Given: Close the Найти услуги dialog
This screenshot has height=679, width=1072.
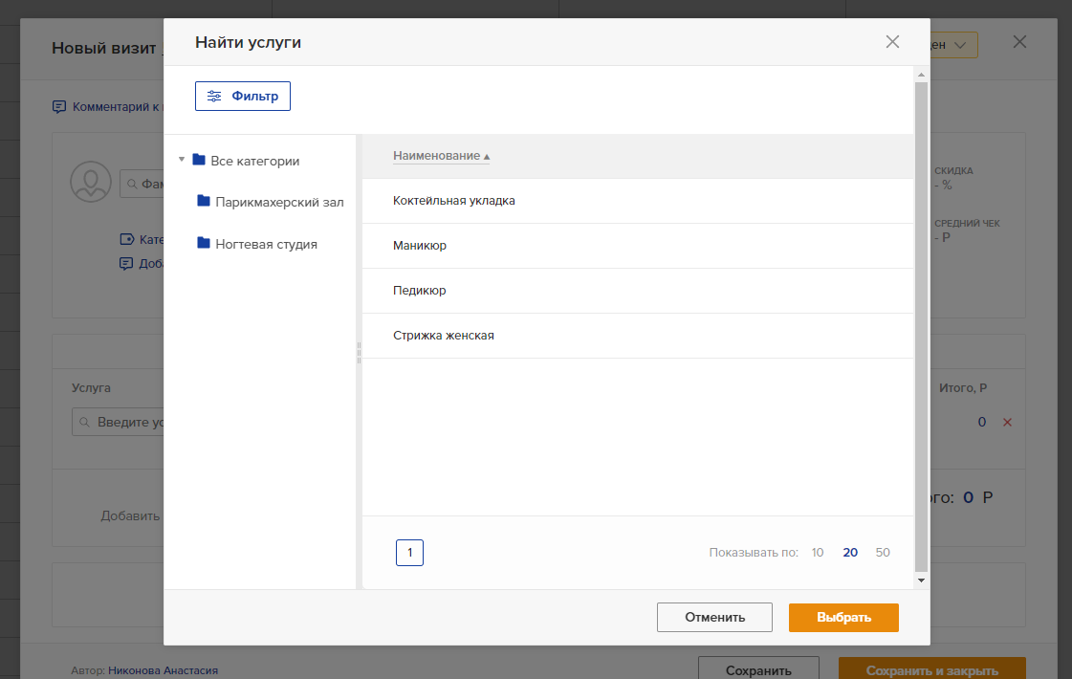Looking at the screenshot, I should [x=892, y=42].
